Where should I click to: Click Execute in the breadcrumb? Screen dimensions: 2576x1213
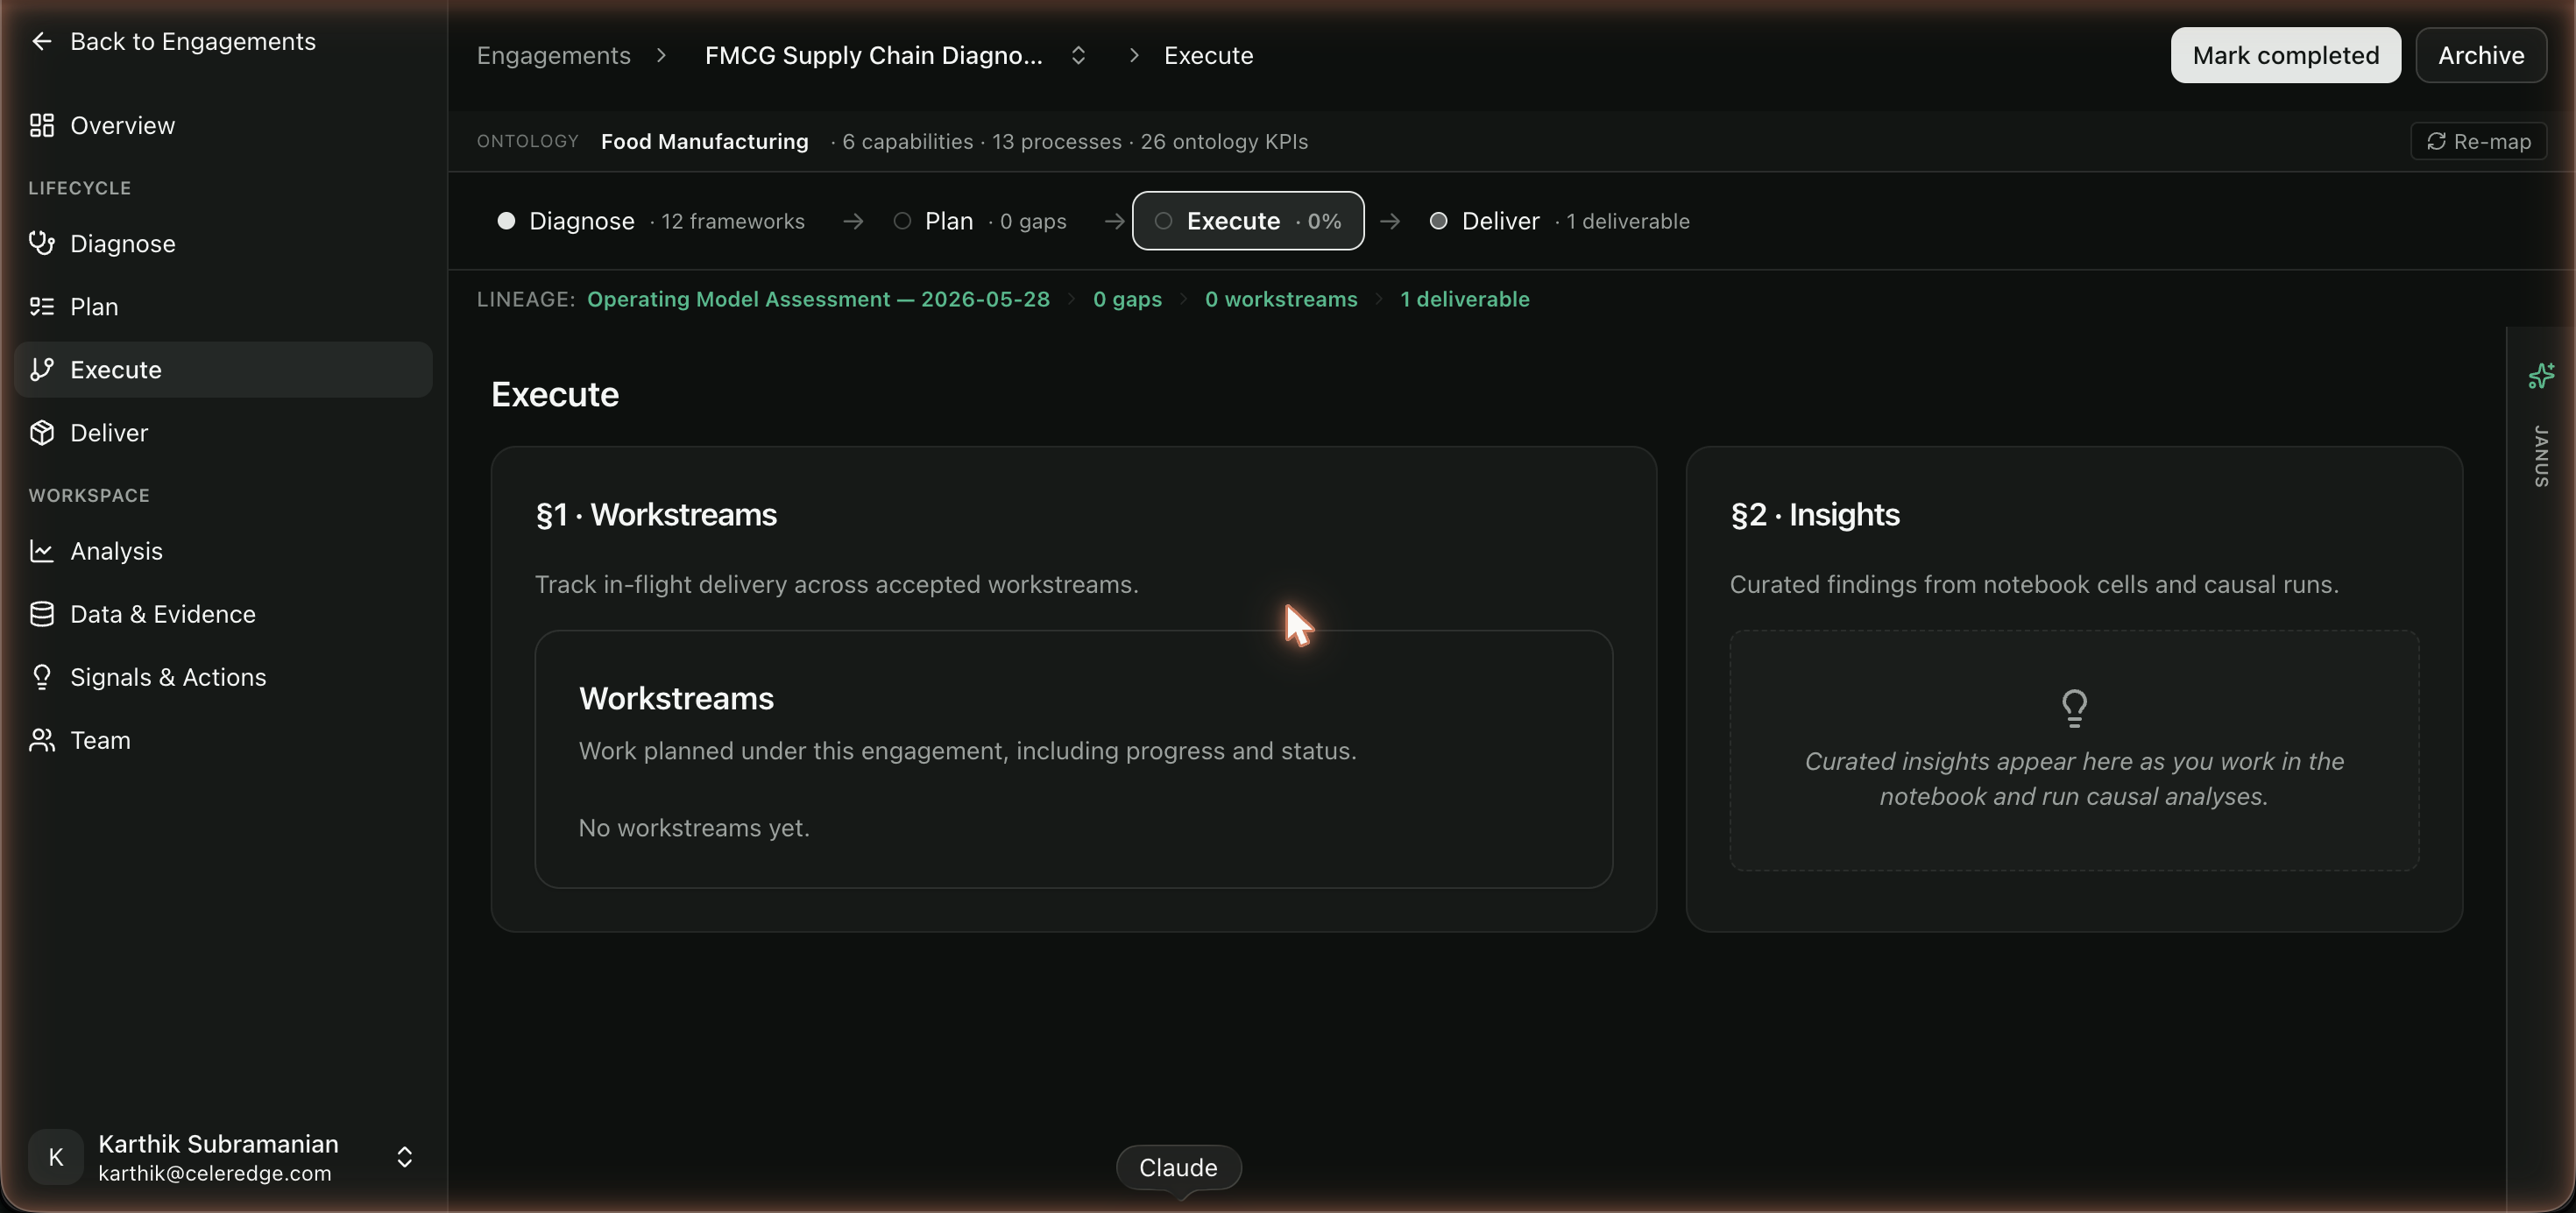pyautogui.click(x=1208, y=55)
